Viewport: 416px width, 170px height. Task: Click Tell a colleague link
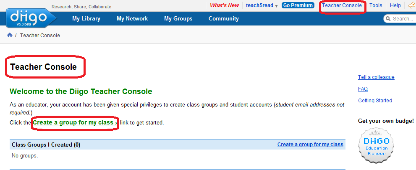376,77
